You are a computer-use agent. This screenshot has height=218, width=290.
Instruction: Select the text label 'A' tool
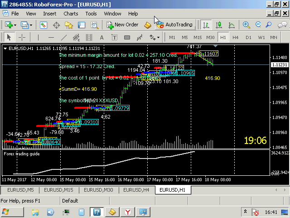101,37
